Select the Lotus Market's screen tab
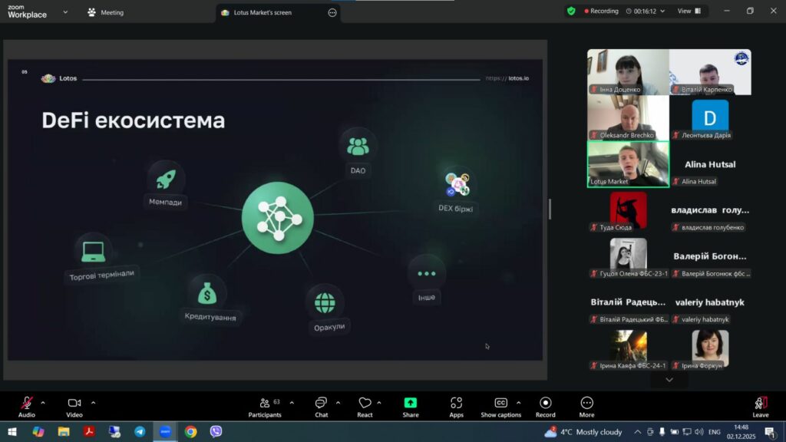The height and width of the screenshot is (442, 786). click(x=263, y=12)
